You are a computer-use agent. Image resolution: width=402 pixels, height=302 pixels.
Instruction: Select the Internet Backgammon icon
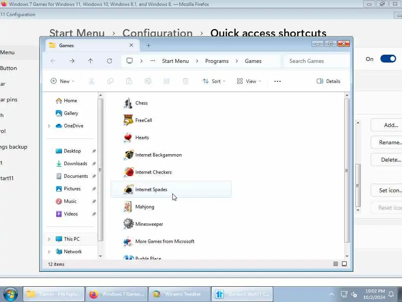pos(128,155)
